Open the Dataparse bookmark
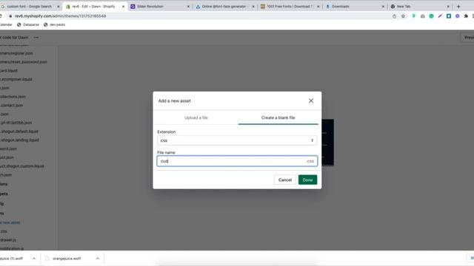The width and height of the screenshot is (474, 266). point(28,24)
